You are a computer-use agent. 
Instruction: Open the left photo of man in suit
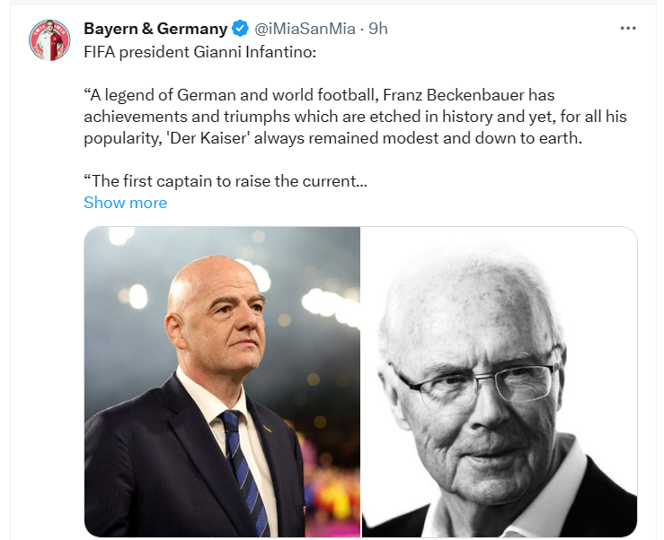222,381
